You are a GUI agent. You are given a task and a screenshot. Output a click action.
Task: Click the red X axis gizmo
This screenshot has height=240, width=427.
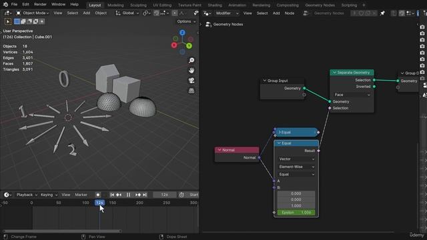point(174,45)
